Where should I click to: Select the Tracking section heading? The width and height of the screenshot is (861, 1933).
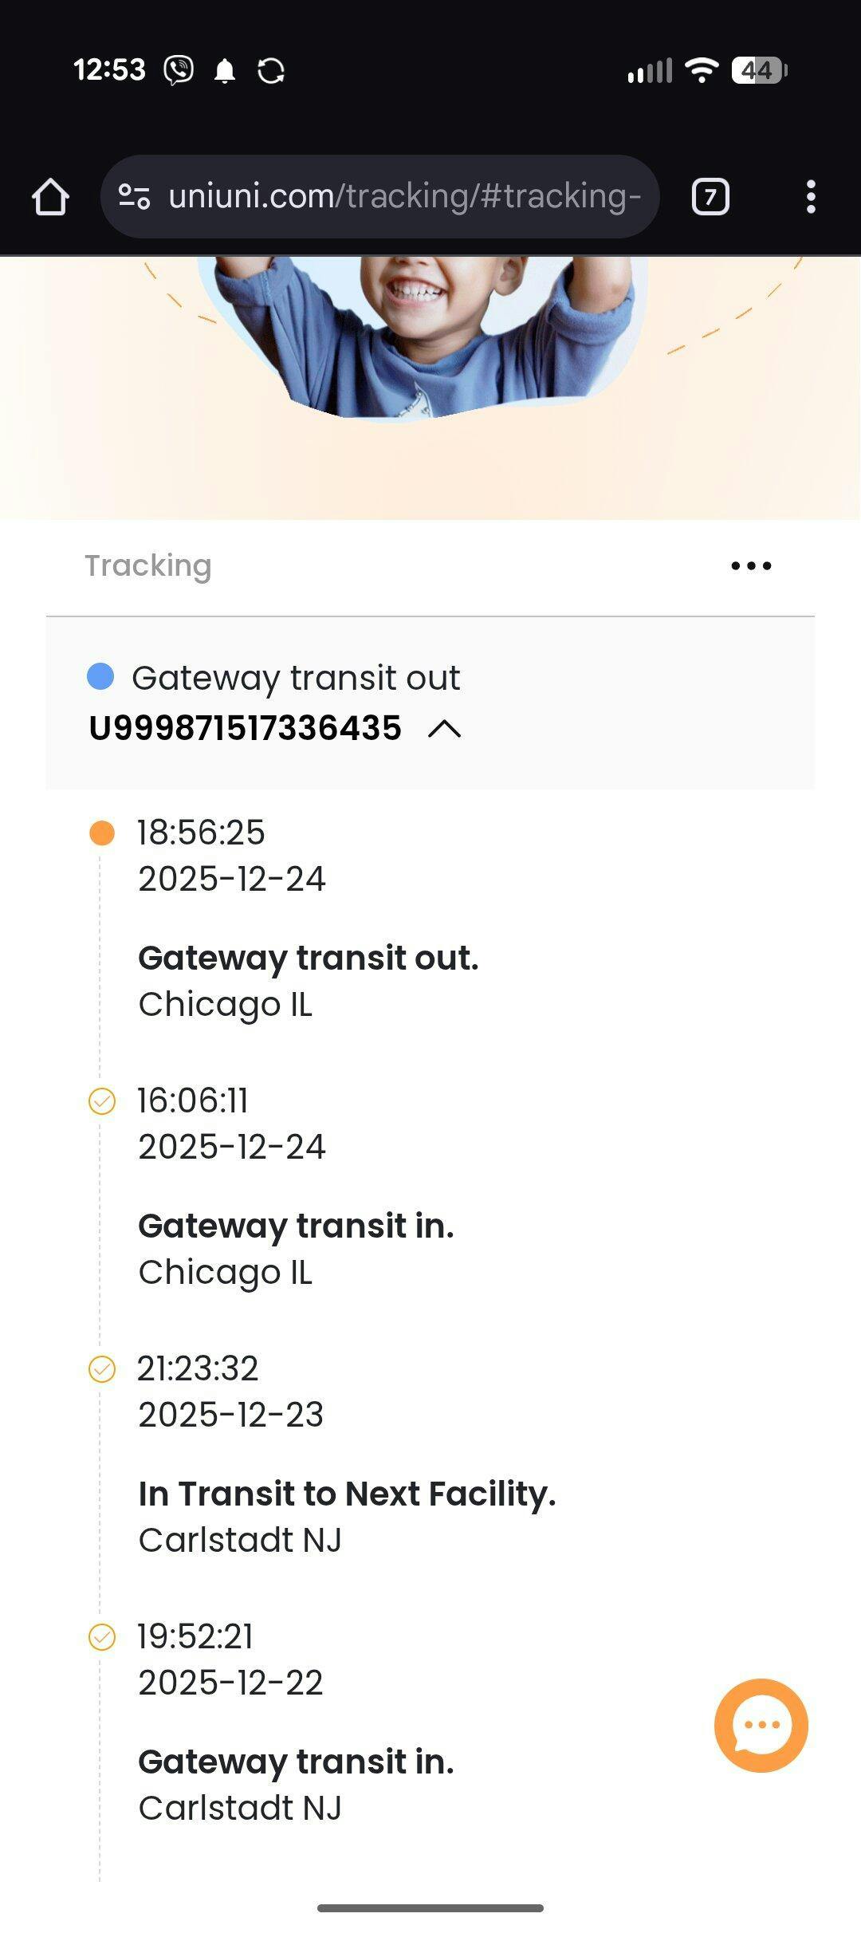coord(148,565)
